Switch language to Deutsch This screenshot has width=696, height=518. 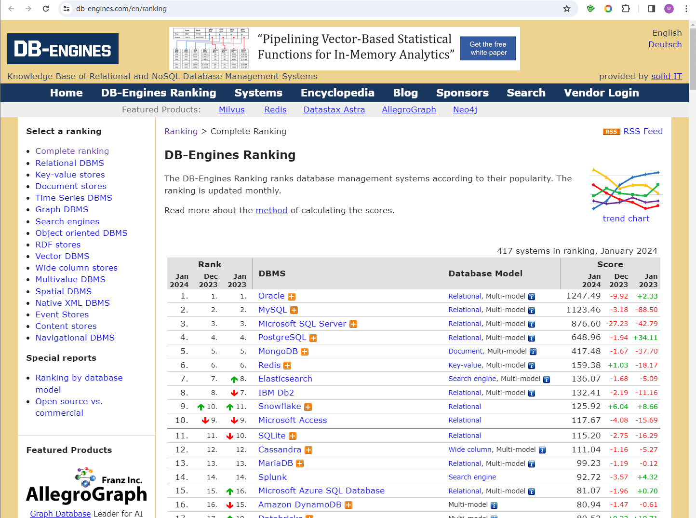click(x=665, y=44)
